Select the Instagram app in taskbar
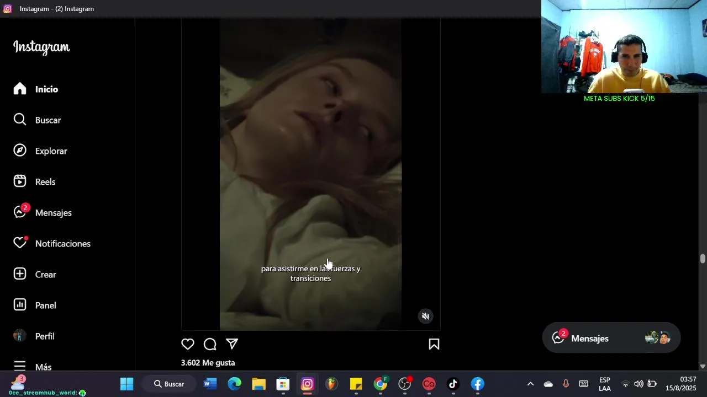Viewport: 707px width, 397px height. click(x=308, y=384)
